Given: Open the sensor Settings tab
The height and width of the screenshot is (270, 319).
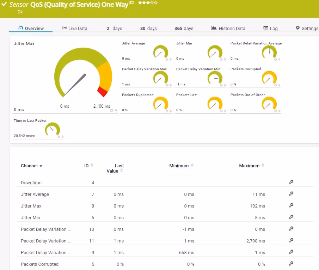Looking at the screenshot, I should click(x=307, y=28).
